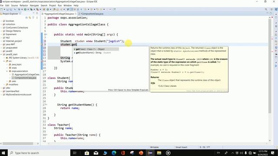
Task: Open Microsoft Store from the taskbar
Action: point(87,153)
